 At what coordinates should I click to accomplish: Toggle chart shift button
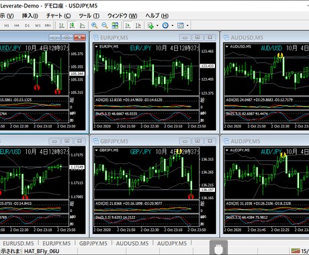coord(138,25)
